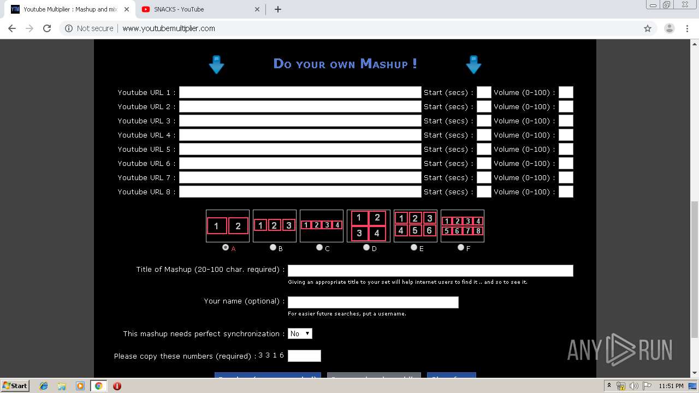This screenshot has height=393, width=699.
Task: Choose radio button A
Action: (226, 247)
